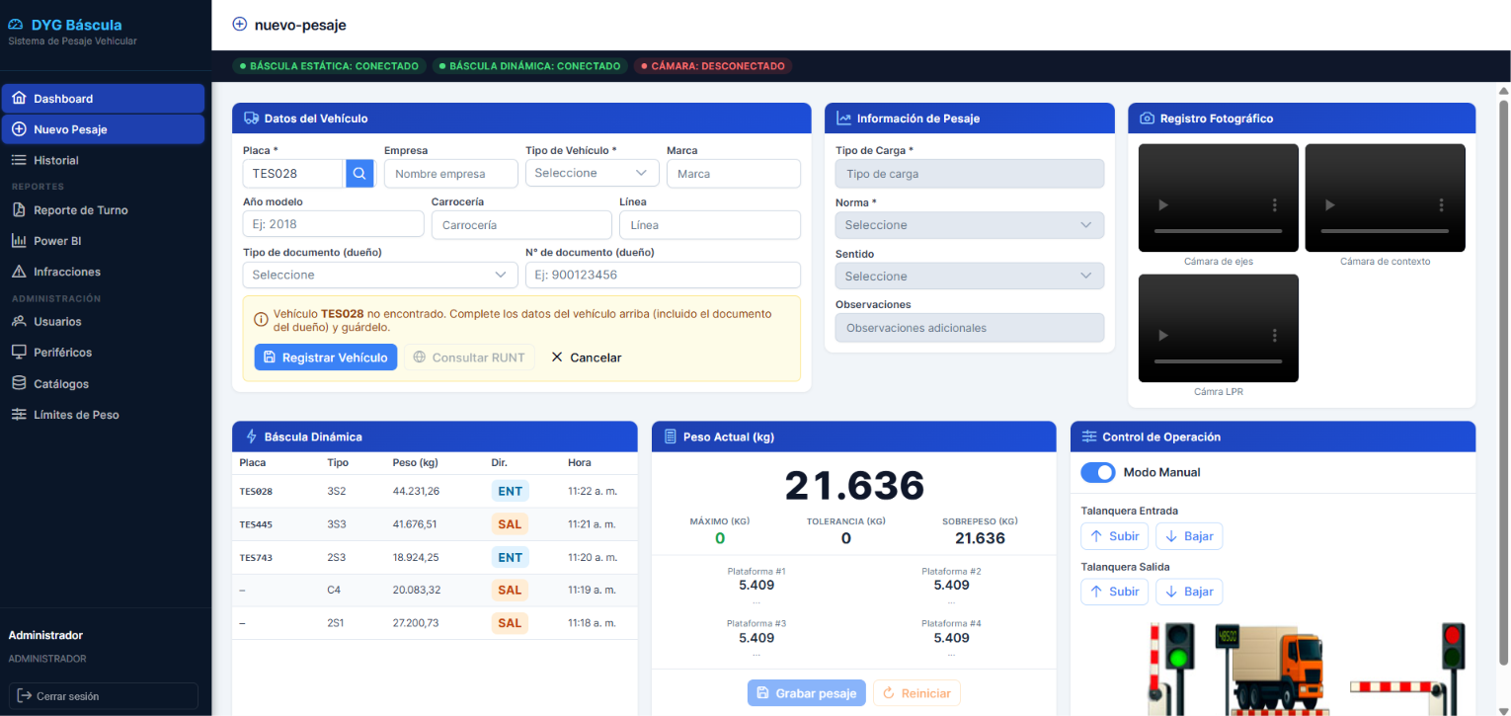Click Subir for Talanquera Salida

click(x=1115, y=592)
